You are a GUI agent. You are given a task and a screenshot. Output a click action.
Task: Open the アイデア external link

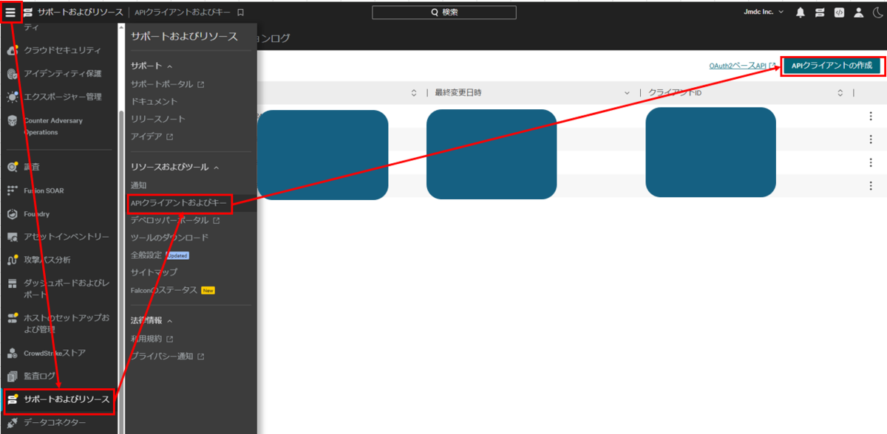point(152,137)
